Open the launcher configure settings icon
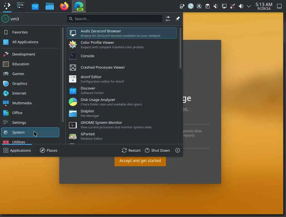The width and height of the screenshot is (286, 217). click(168, 19)
